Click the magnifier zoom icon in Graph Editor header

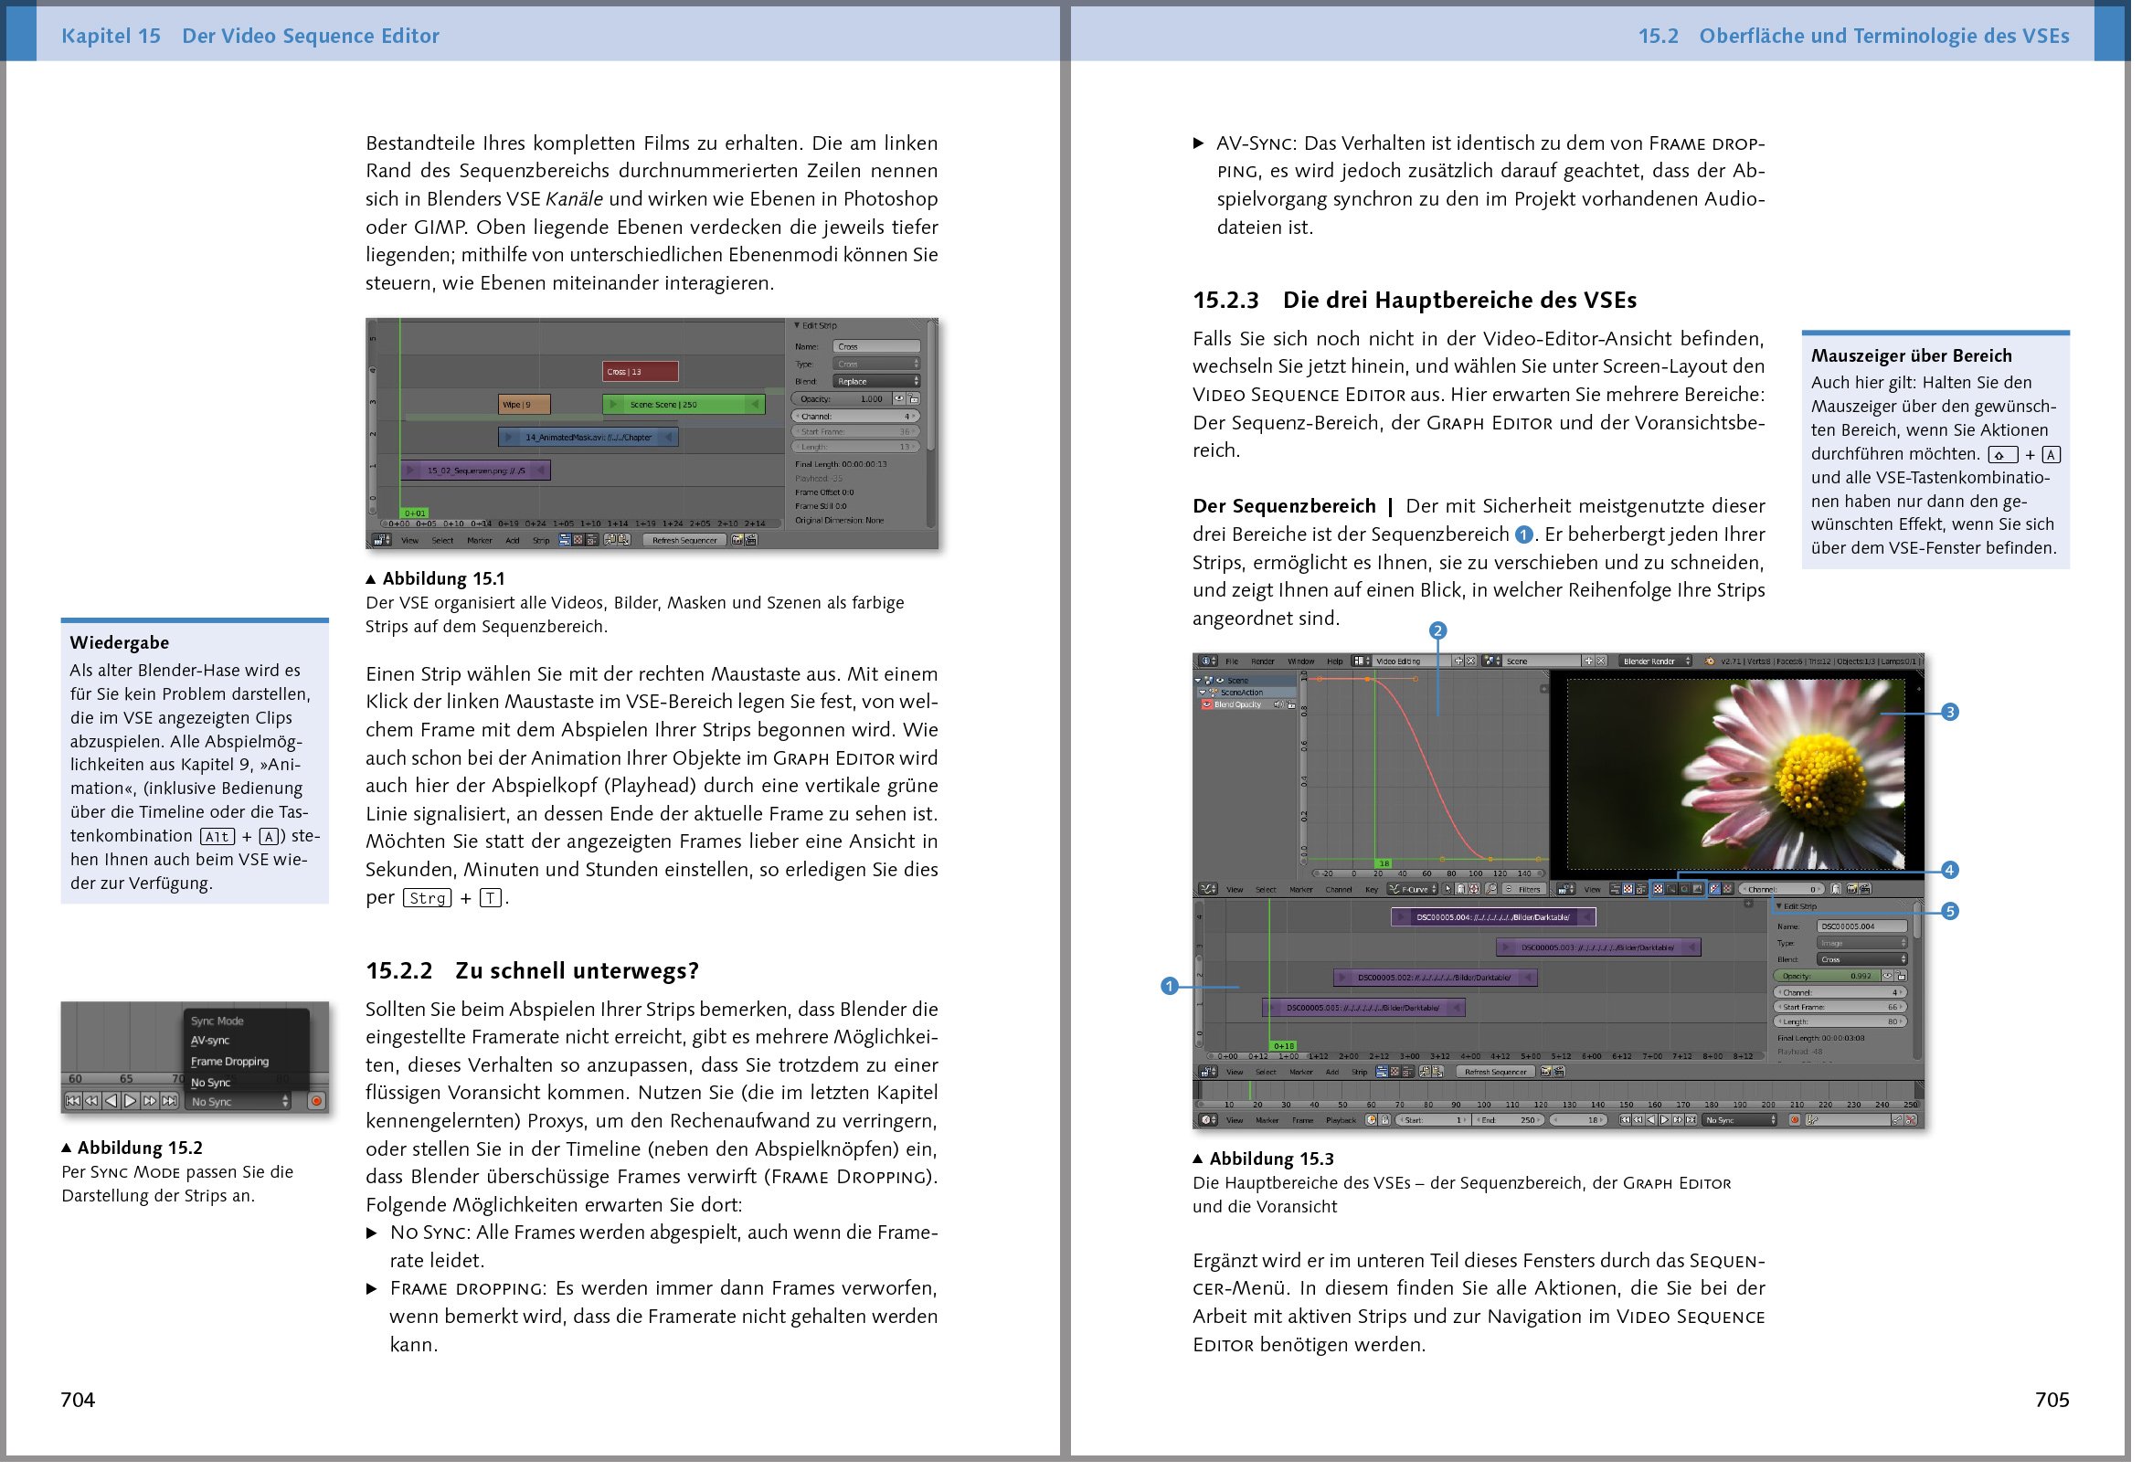(x=1491, y=889)
